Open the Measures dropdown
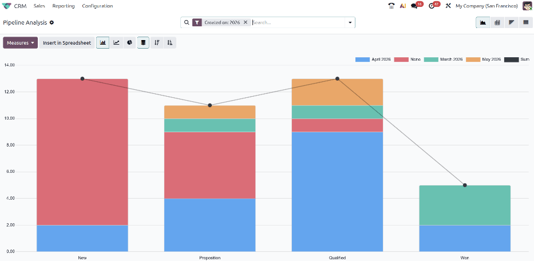 [21, 43]
